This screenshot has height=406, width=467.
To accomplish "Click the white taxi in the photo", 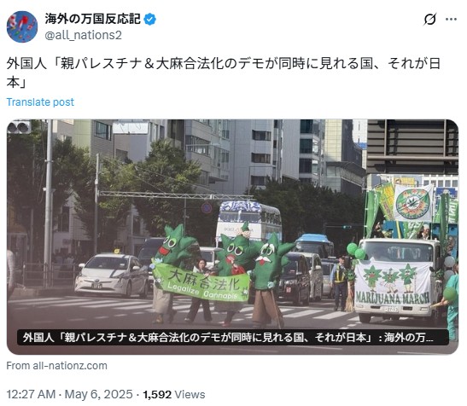I will pos(112,275).
